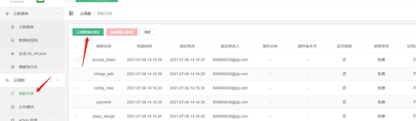Click the fx icon of 云函数 group

[7, 80]
